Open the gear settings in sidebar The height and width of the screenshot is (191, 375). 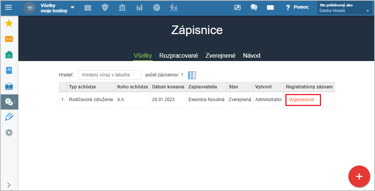[9, 133]
